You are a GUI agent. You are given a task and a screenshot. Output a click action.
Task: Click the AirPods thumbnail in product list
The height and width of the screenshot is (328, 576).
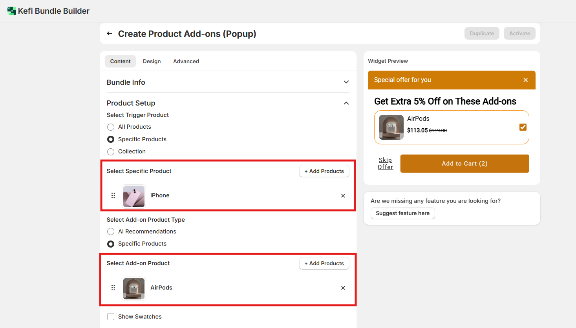click(134, 288)
